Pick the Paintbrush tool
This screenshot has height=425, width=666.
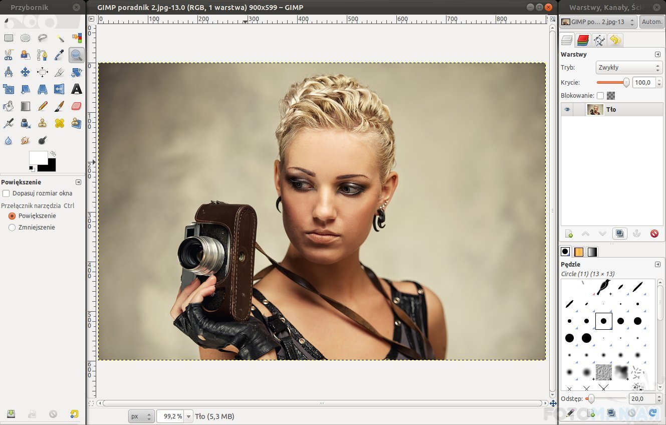59,106
